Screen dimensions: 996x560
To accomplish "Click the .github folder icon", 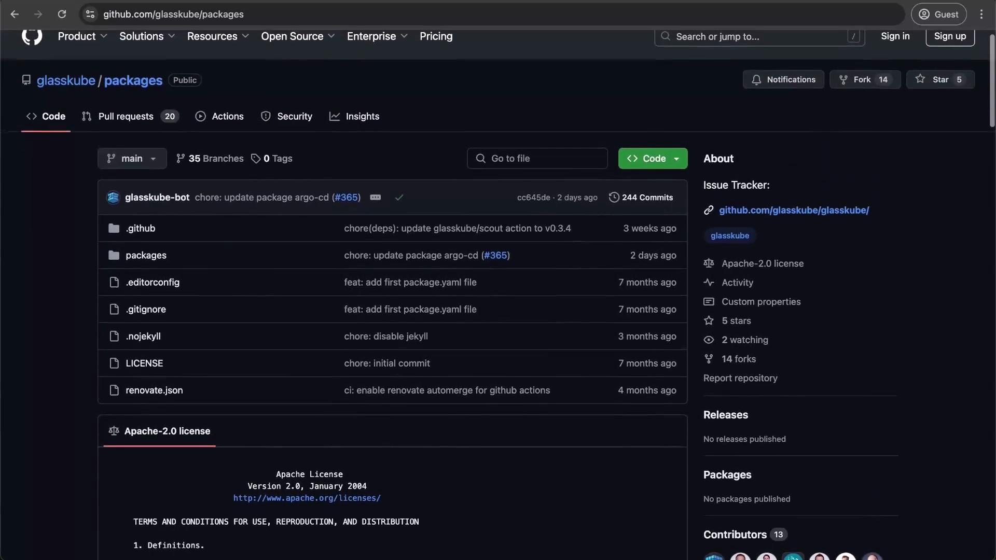I will [x=114, y=228].
